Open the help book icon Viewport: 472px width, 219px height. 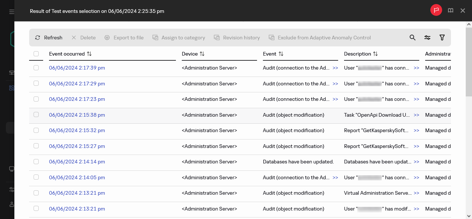[450, 11]
